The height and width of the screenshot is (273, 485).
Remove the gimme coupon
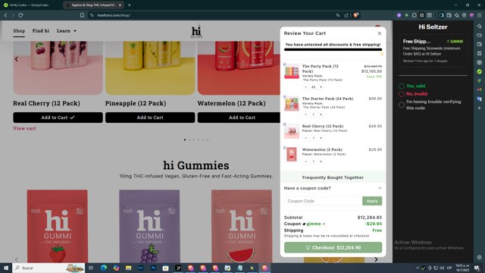coord(324,224)
